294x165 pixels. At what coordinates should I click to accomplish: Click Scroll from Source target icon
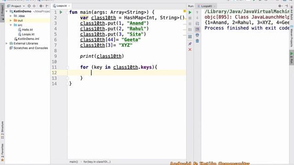(x=29, y=6)
